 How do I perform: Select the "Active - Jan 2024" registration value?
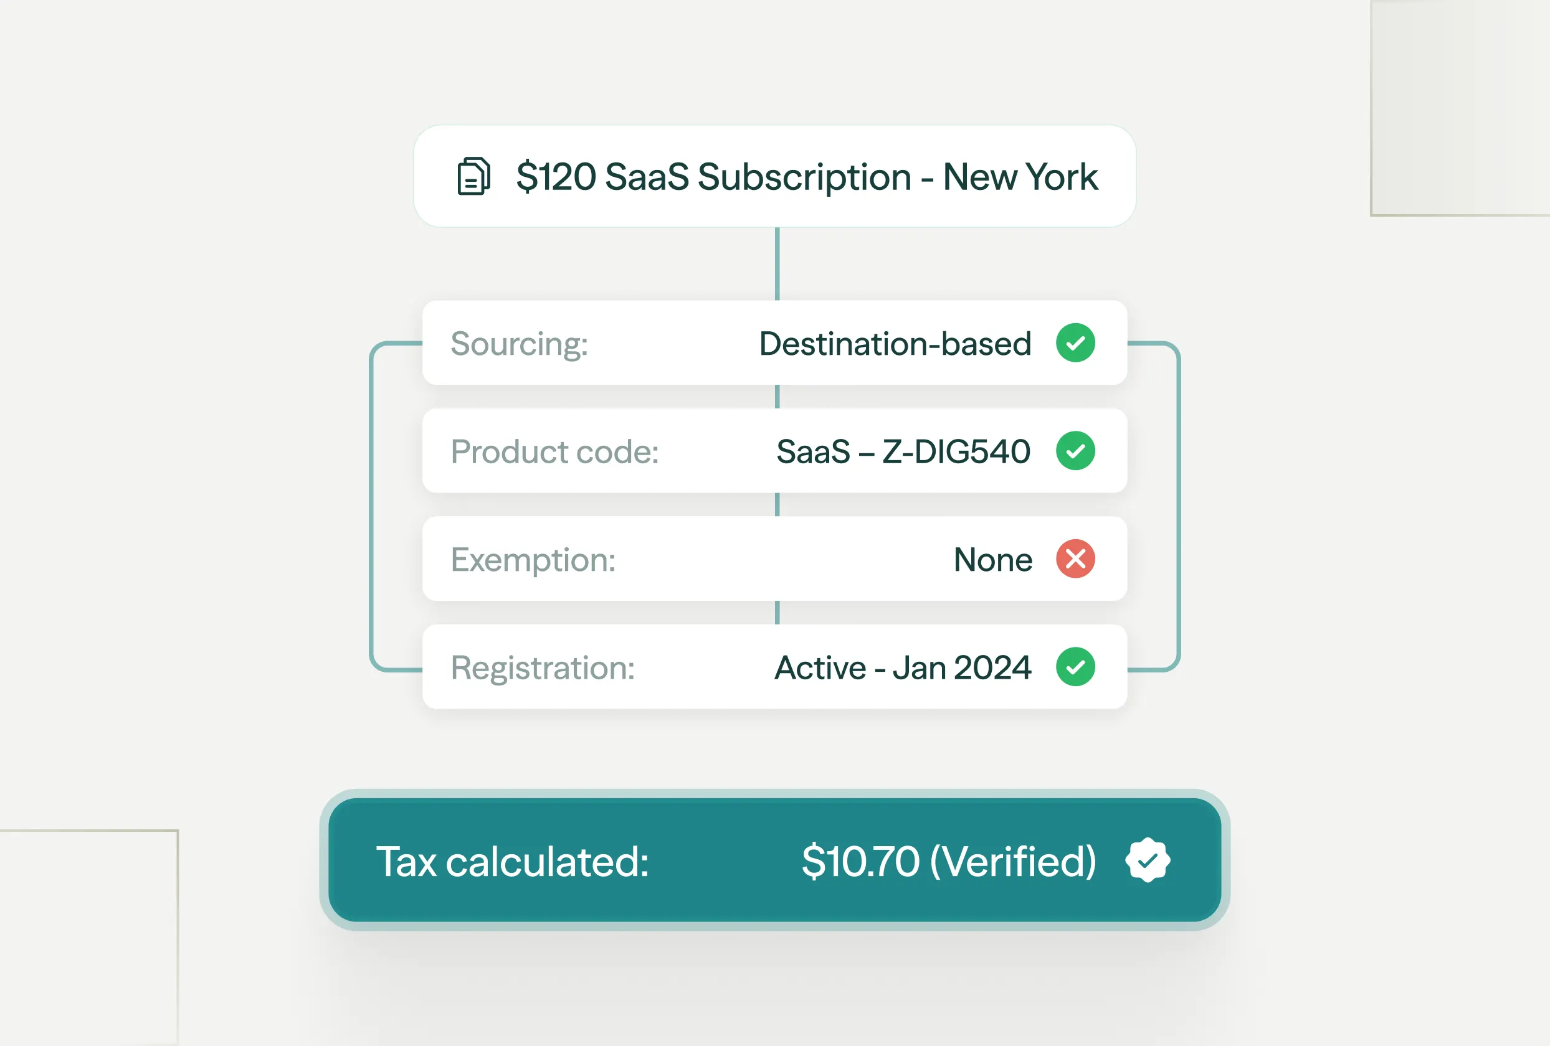[x=902, y=668]
